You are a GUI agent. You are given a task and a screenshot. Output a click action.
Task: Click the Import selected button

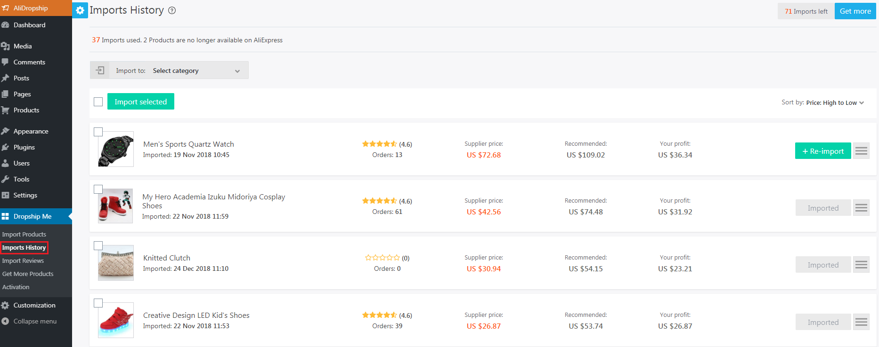141,102
